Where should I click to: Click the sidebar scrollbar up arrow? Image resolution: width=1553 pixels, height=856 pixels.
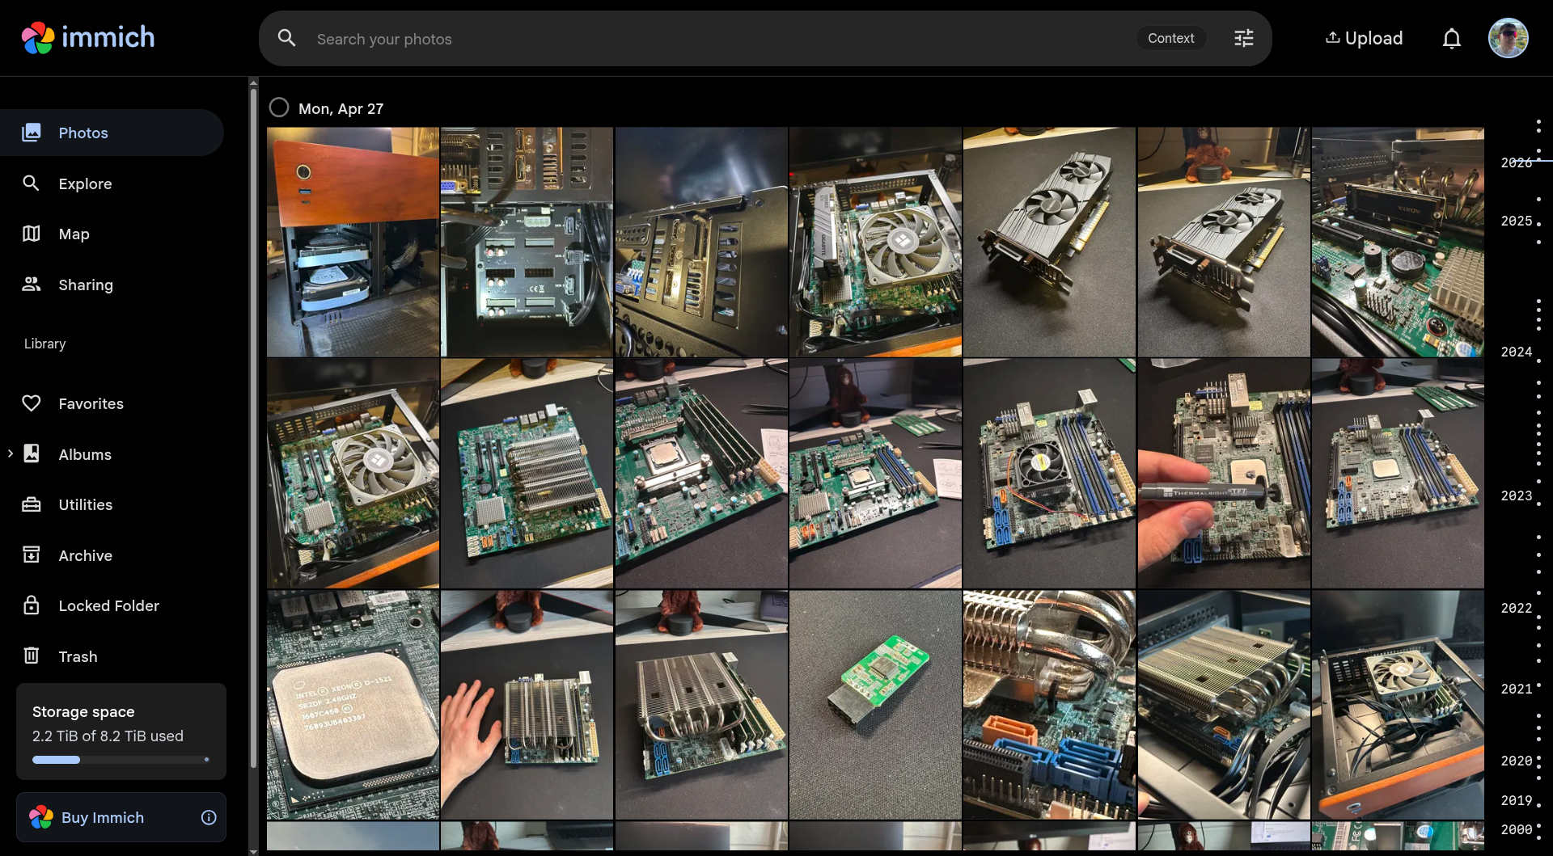tap(253, 82)
